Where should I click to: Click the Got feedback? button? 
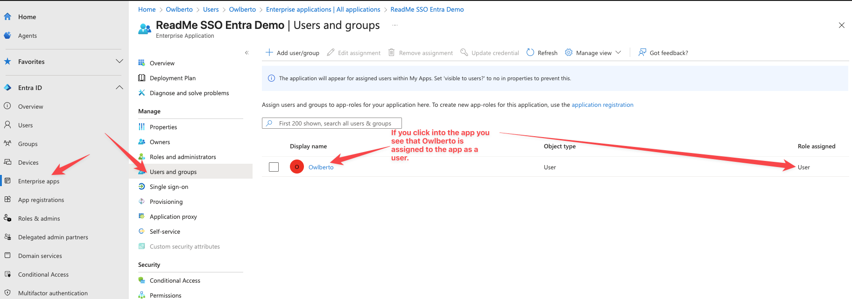[x=663, y=53]
